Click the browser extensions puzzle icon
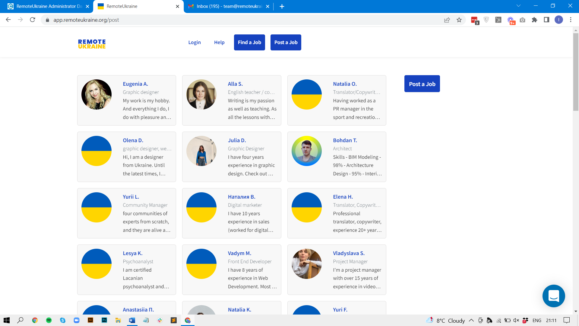 point(535,20)
